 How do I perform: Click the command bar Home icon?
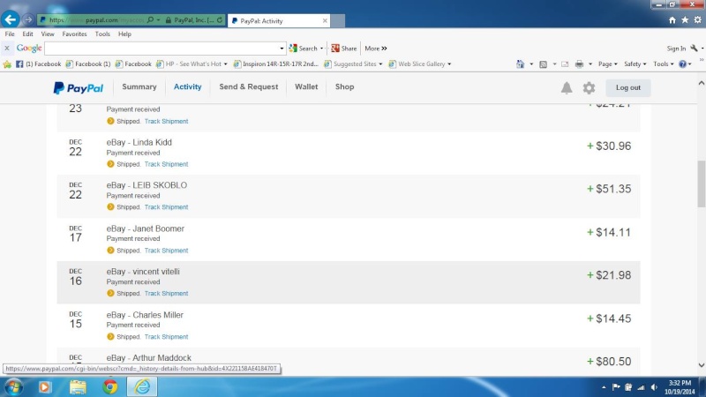(520, 64)
